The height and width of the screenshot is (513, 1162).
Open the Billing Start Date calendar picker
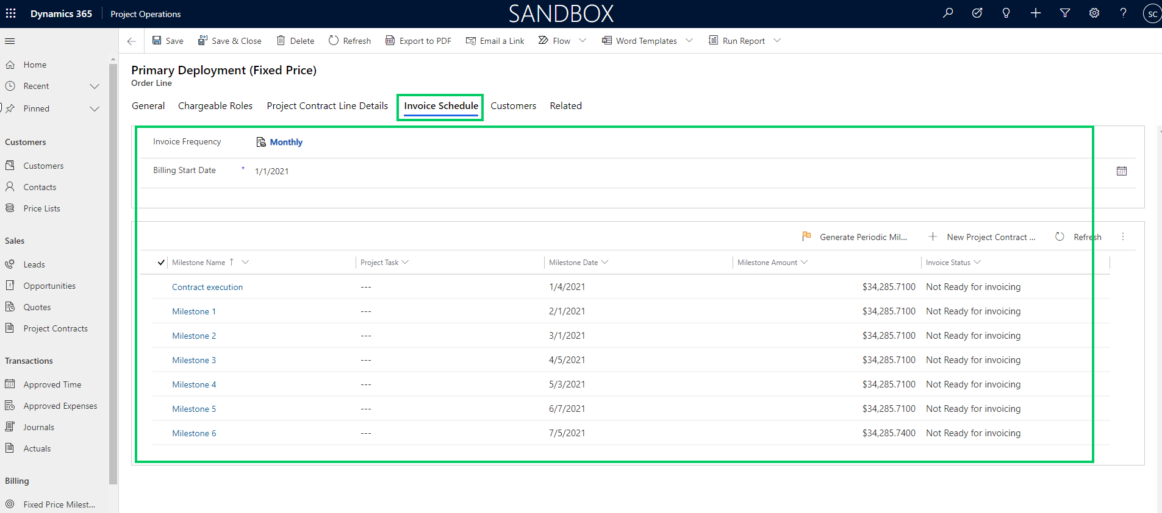(x=1121, y=171)
